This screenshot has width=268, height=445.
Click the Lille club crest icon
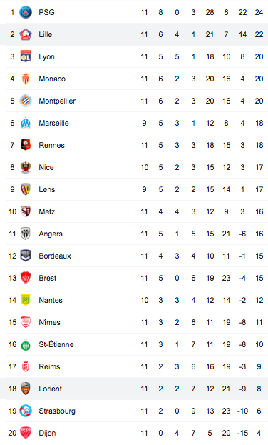pyautogui.click(x=26, y=34)
